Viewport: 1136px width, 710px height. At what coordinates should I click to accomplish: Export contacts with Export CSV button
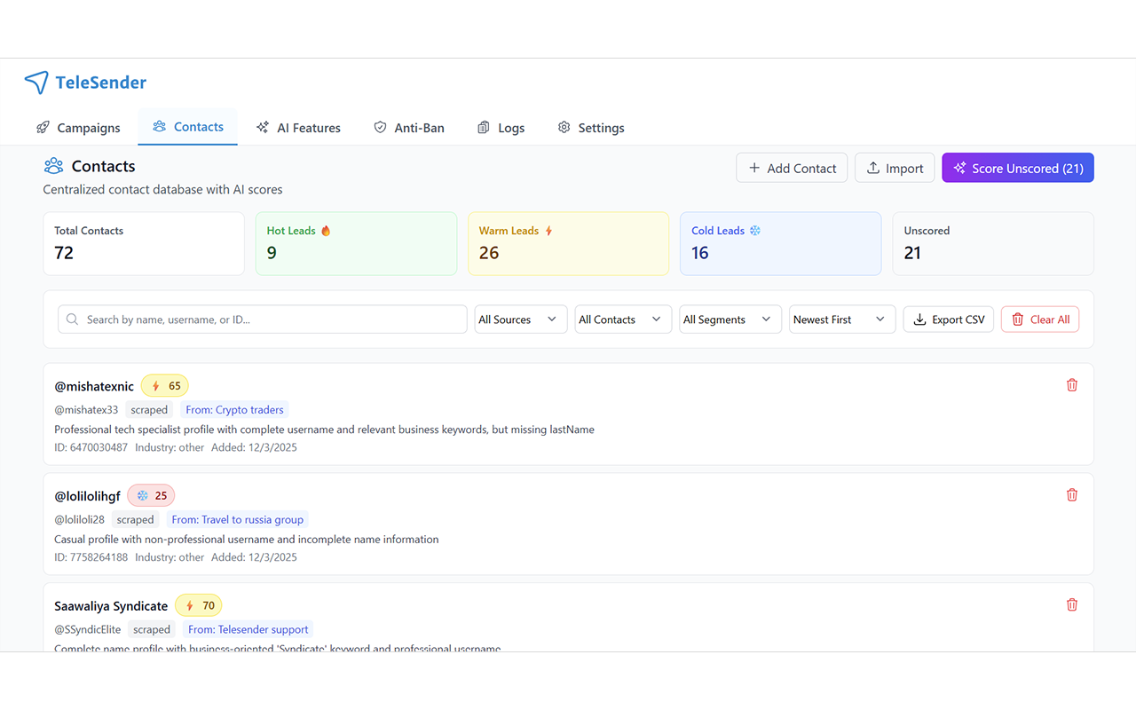coord(949,319)
